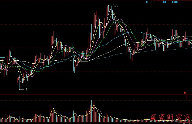The width and height of the screenshot is (192, 124).
Task: Click the red box below the q marker
Action: (x=189, y=98)
